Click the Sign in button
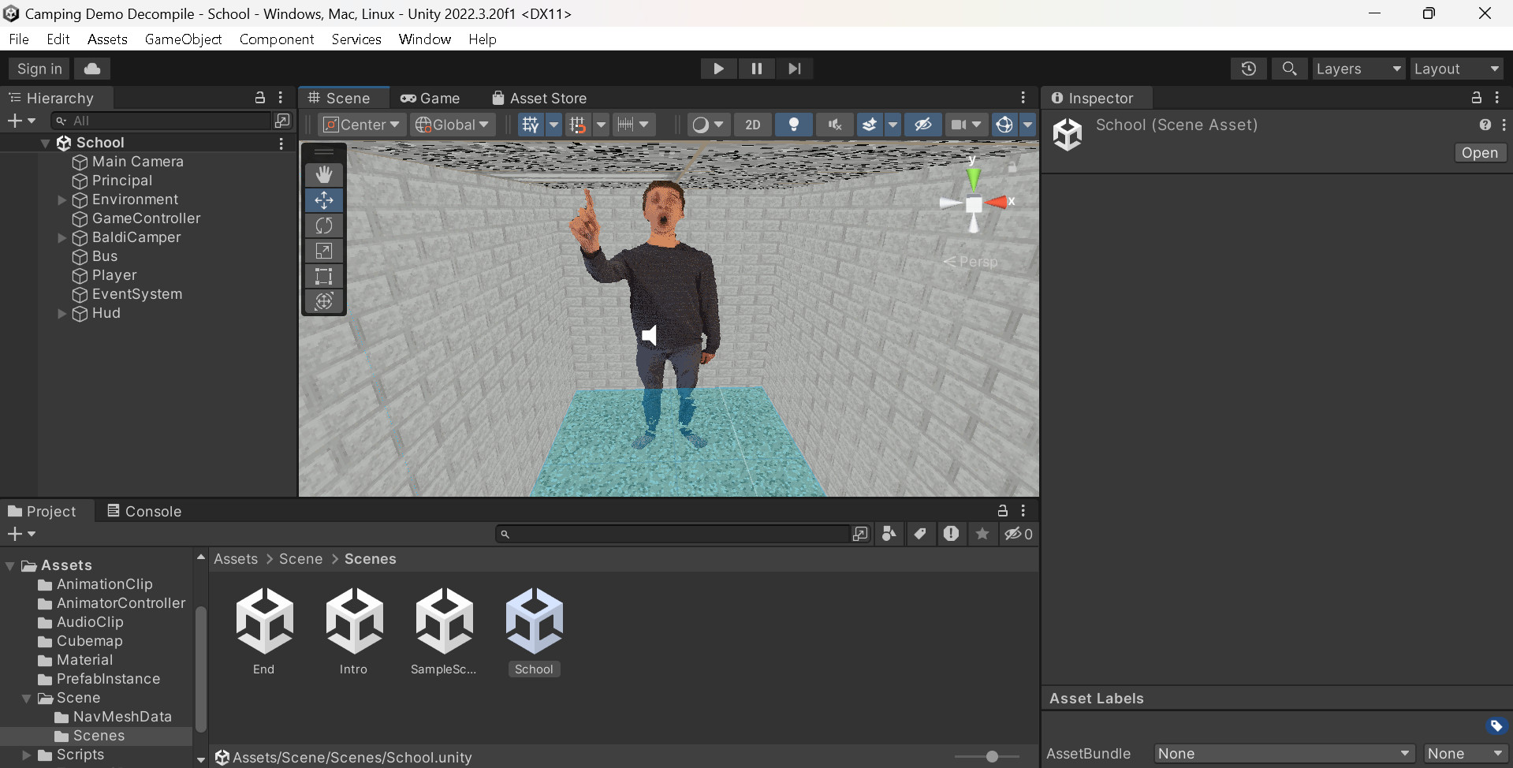The width and height of the screenshot is (1513, 768). click(38, 69)
